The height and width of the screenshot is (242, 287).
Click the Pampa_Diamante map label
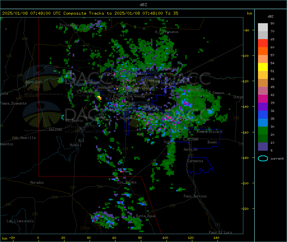tap(13, 103)
